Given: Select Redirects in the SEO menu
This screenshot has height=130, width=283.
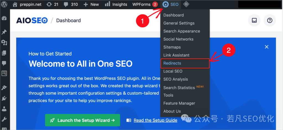Looking at the screenshot, I should 185,63.
